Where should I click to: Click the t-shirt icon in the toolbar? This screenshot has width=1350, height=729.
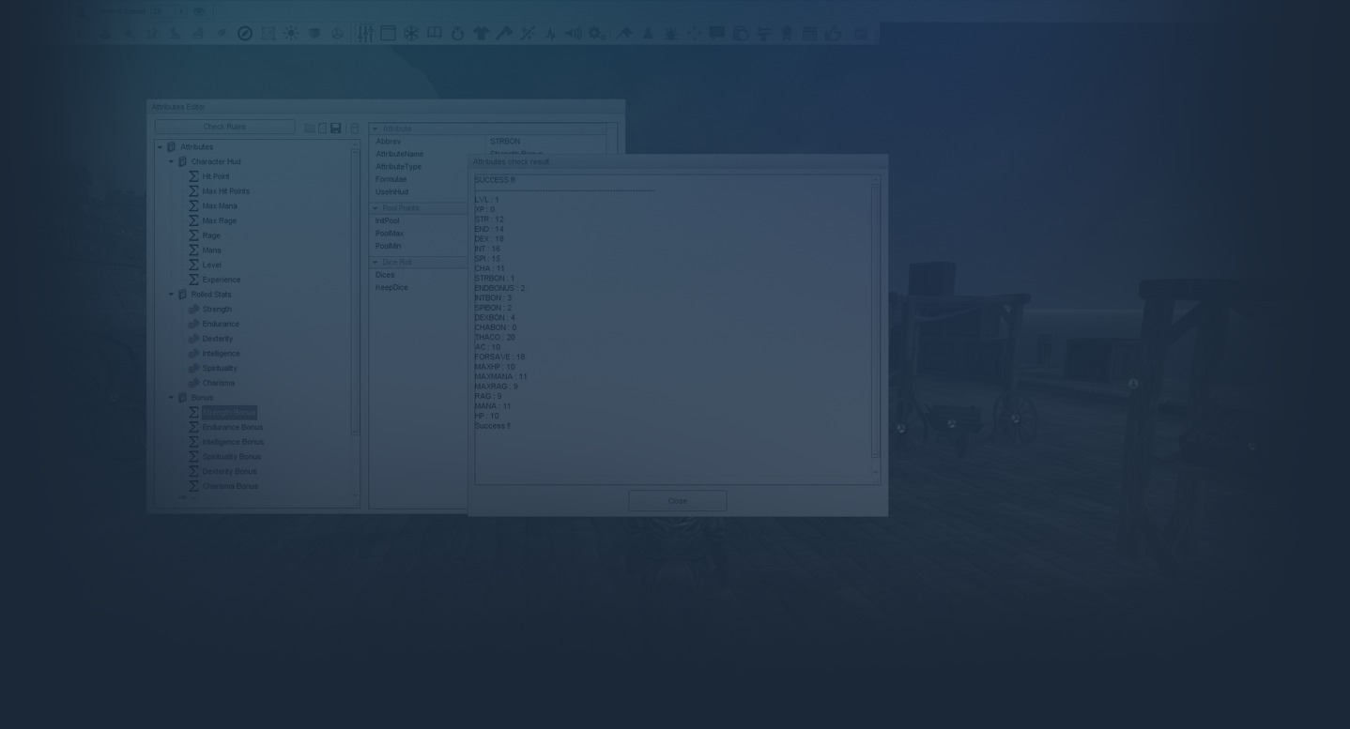click(481, 34)
